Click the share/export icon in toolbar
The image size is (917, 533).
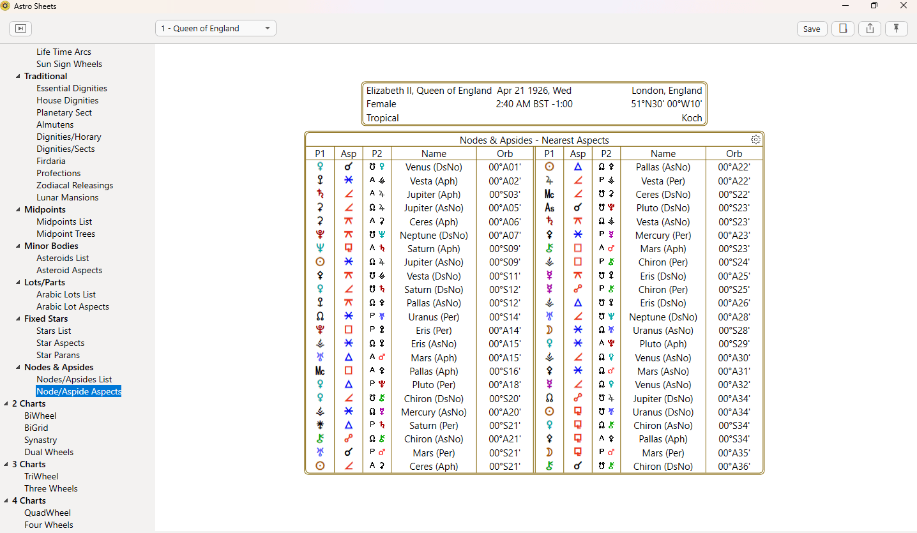pyautogui.click(x=870, y=29)
